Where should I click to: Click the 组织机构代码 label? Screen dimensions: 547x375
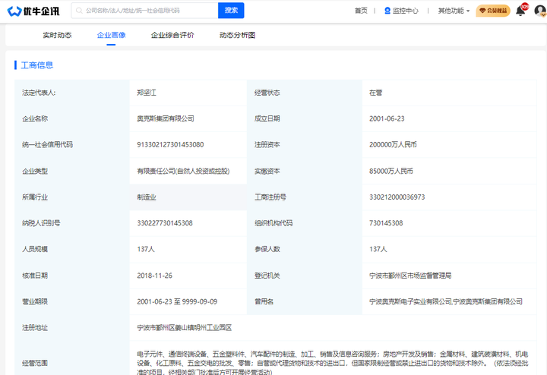(x=273, y=223)
